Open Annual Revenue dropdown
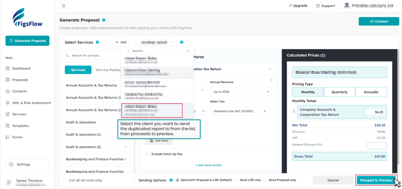Viewport: 402px width, 189px height. 241,92
